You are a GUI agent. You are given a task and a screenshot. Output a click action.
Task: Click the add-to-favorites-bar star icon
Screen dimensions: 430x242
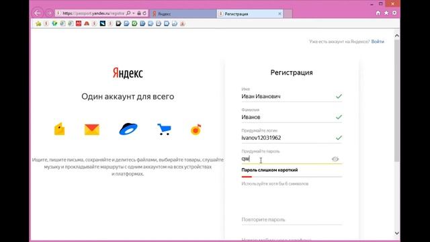point(38,24)
